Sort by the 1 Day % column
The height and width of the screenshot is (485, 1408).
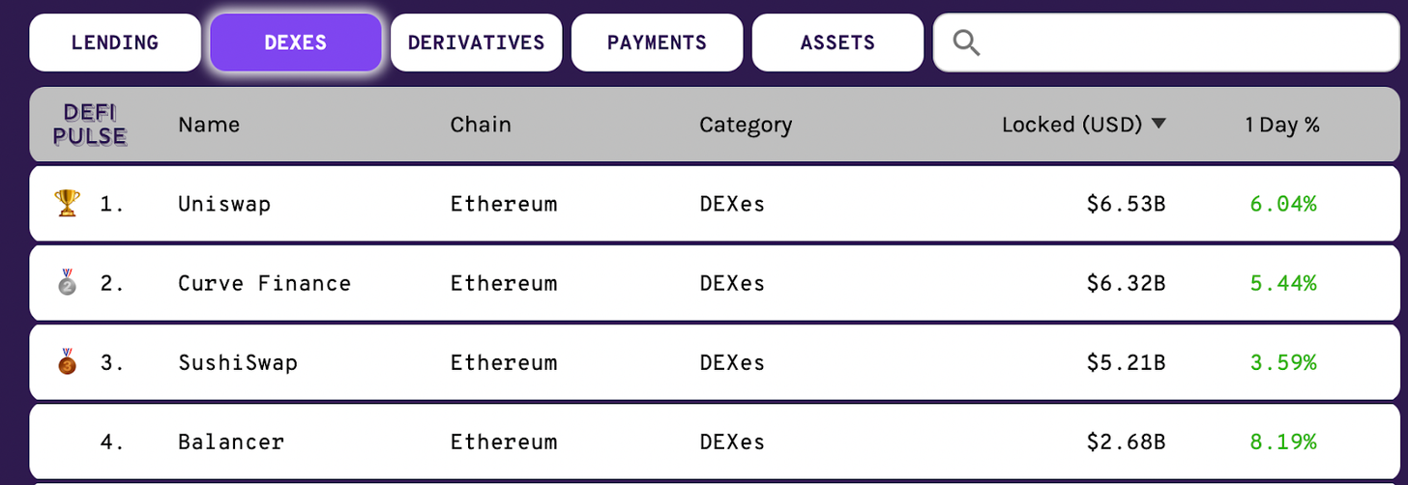(x=1282, y=125)
